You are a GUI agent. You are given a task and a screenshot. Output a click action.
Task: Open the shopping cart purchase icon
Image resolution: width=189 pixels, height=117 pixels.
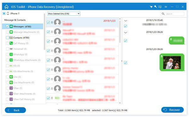pos(151,7)
